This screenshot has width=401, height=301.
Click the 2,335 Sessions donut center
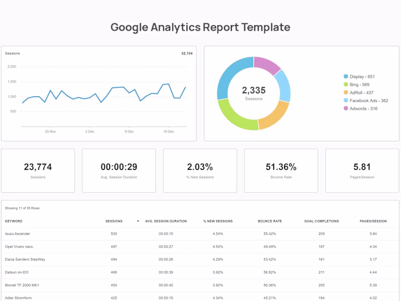254,93
